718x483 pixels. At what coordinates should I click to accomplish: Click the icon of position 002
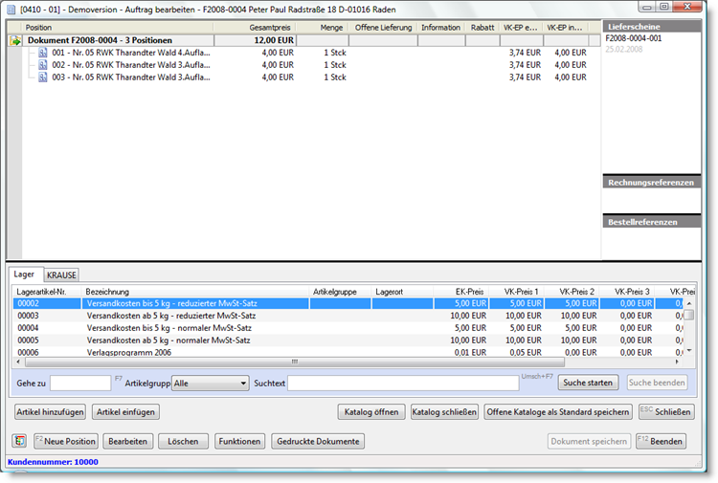click(x=43, y=65)
